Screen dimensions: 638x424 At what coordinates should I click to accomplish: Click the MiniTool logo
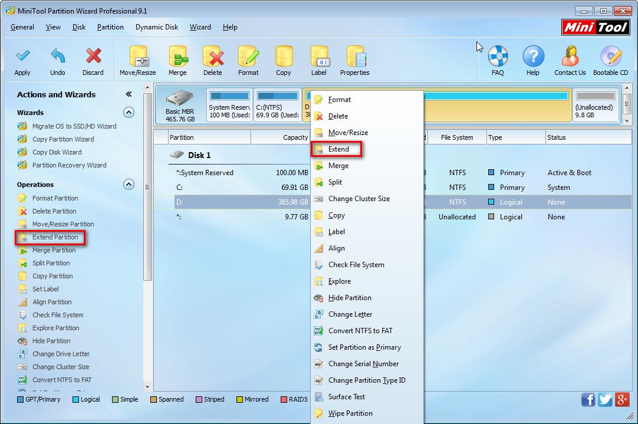tap(596, 27)
